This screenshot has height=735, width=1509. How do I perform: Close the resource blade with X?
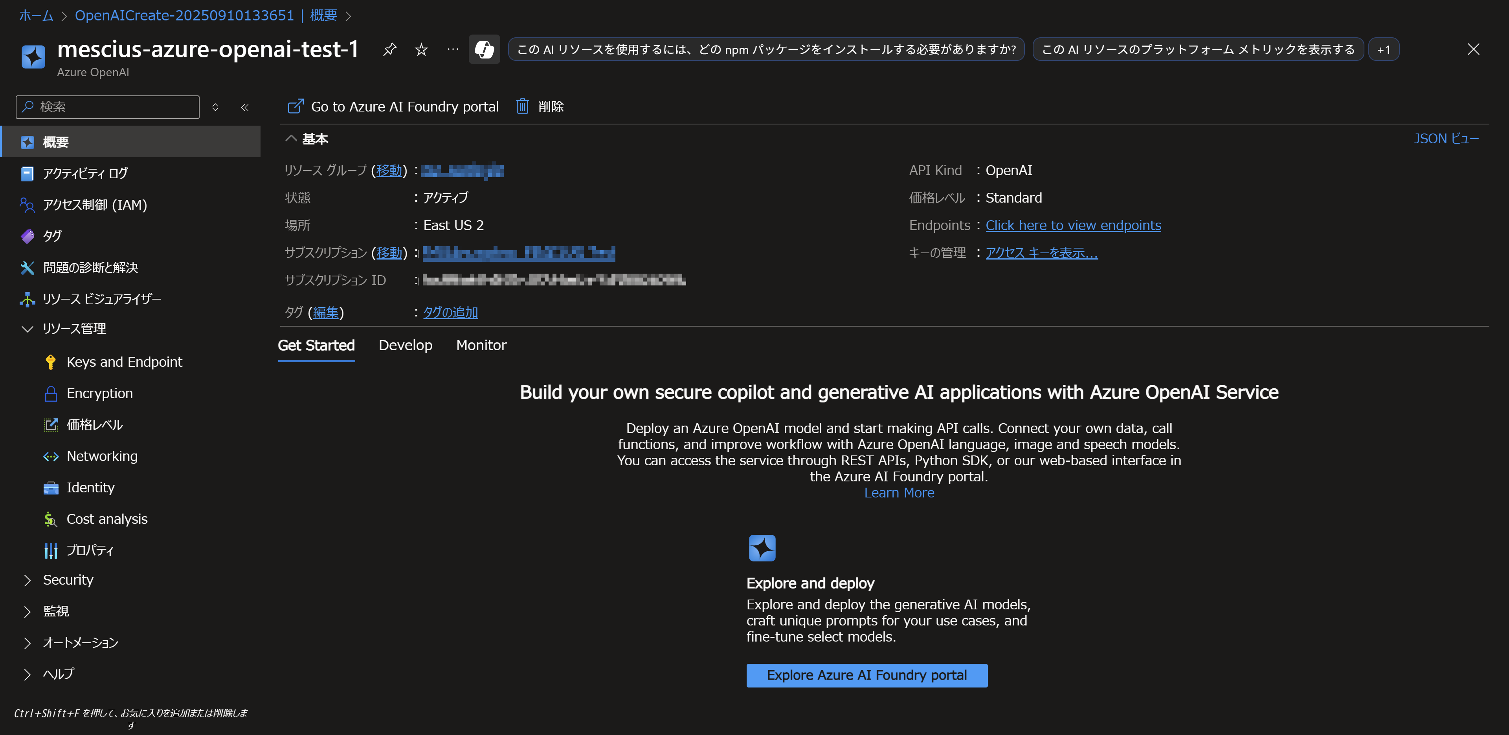click(x=1473, y=49)
